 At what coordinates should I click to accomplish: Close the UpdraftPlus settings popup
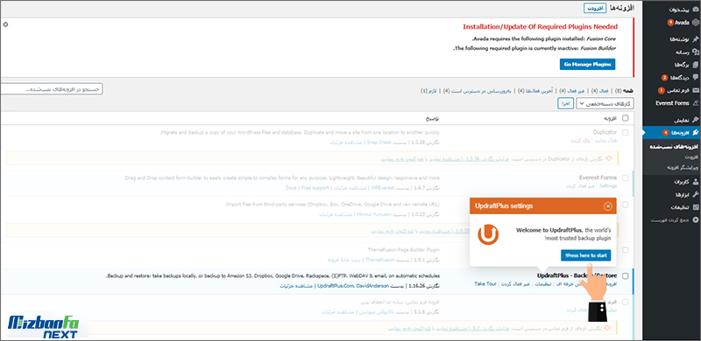coord(607,206)
